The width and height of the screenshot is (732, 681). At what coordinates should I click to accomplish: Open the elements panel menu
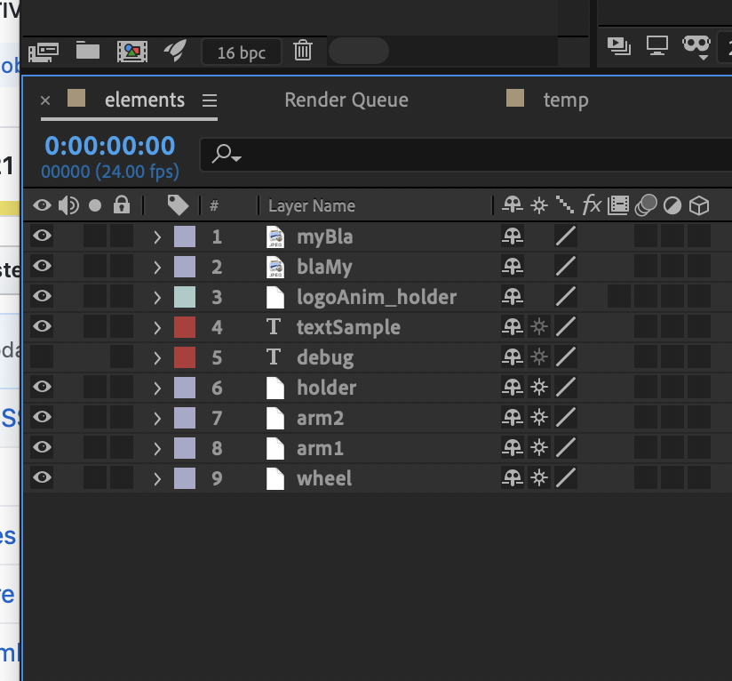click(x=210, y=100)
